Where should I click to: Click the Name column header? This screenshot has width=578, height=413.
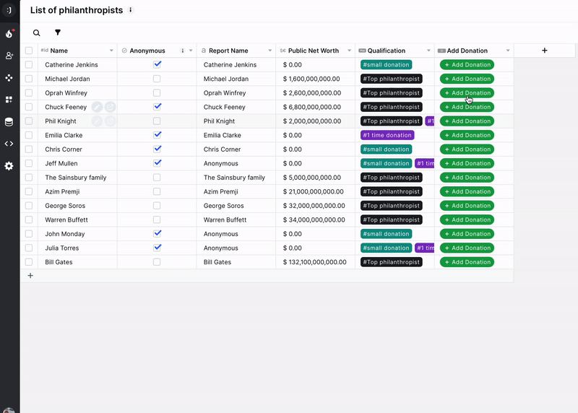coord(77,51)
